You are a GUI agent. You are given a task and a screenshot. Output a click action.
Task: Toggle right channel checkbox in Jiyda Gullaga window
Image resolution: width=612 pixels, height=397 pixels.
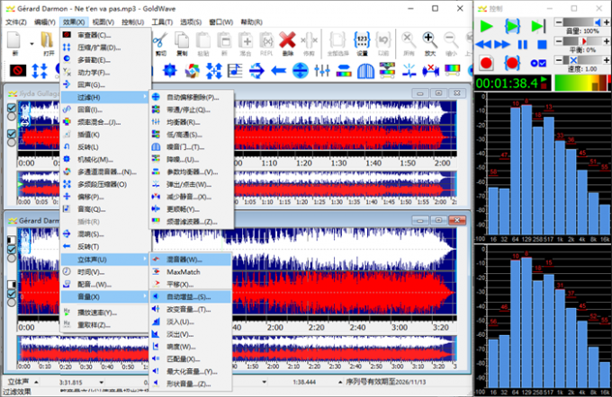point(12,134)
